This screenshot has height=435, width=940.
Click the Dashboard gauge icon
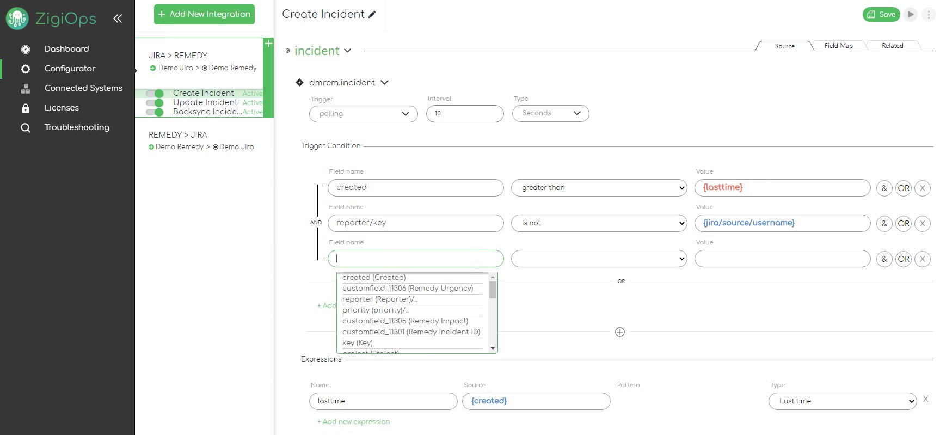click(x=26, y=50)
